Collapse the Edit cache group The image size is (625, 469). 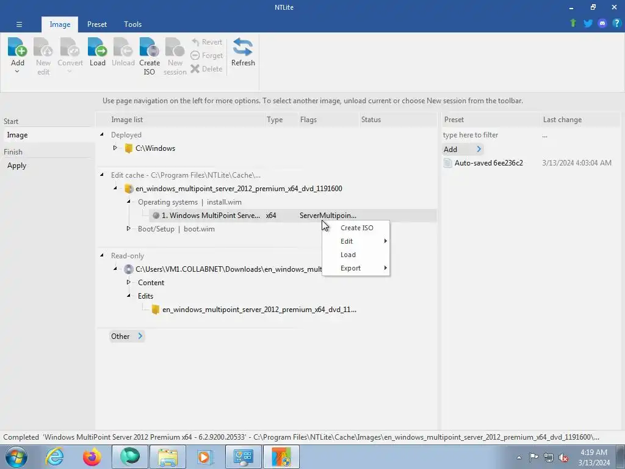tap(102, 175)
